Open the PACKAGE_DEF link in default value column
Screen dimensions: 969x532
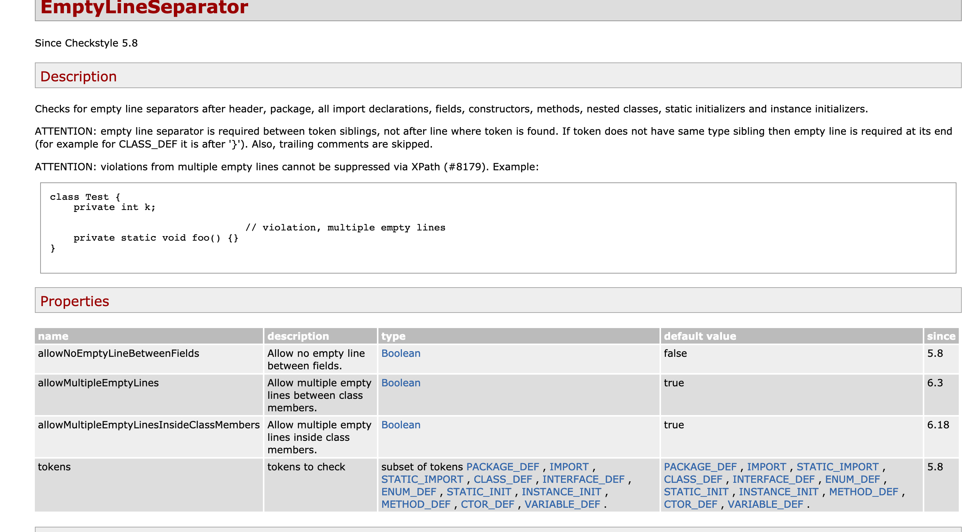click(x=701, y=467)
